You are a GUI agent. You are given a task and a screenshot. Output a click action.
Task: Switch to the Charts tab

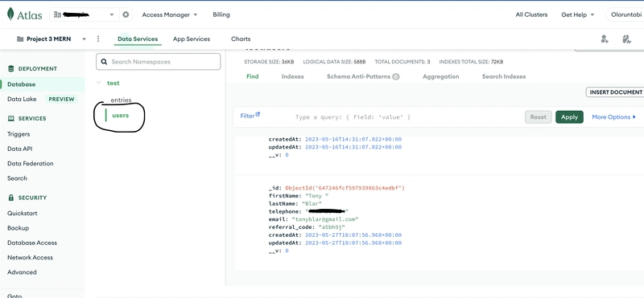pyautogui.click(x=241, y=39)
